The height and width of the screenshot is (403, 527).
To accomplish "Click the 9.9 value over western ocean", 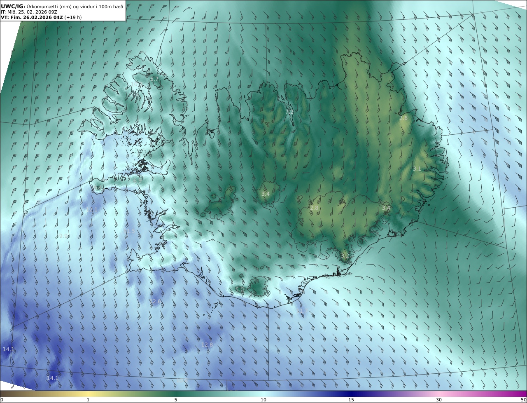I will pyautogui.click(x=63, y=236).
